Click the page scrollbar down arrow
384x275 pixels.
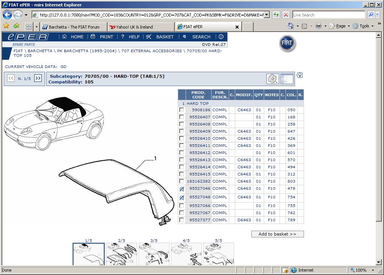click(378, 262)
